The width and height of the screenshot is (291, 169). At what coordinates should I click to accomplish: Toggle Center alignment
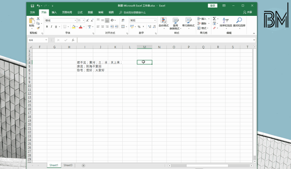103,27
